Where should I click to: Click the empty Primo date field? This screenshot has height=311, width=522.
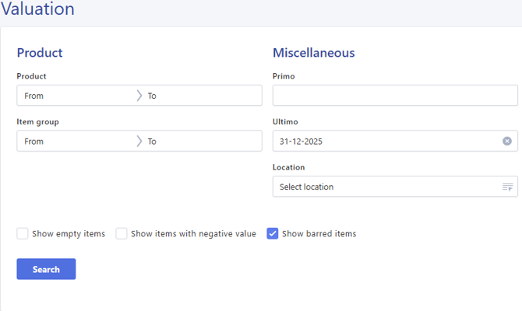395,96
